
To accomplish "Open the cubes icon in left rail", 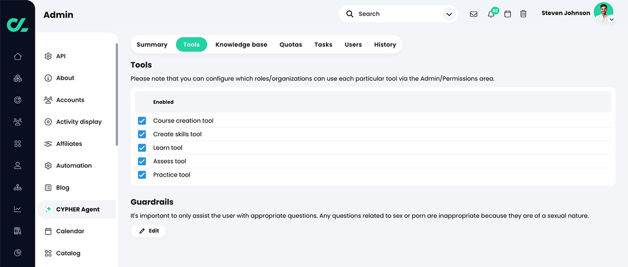I will point(17,78).
